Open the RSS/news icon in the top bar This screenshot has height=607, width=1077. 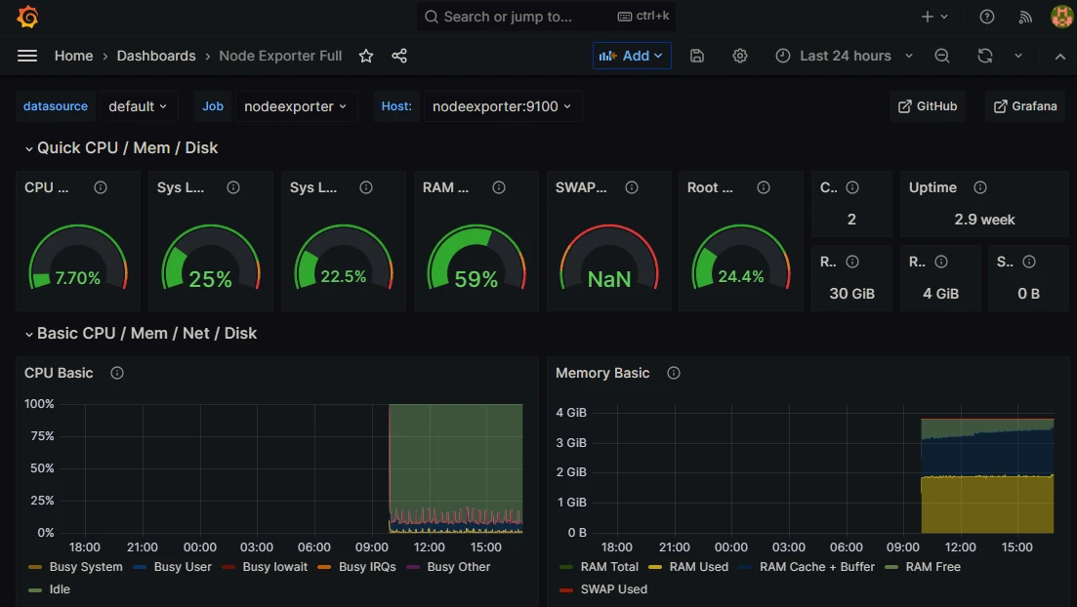coord(1025,17)
